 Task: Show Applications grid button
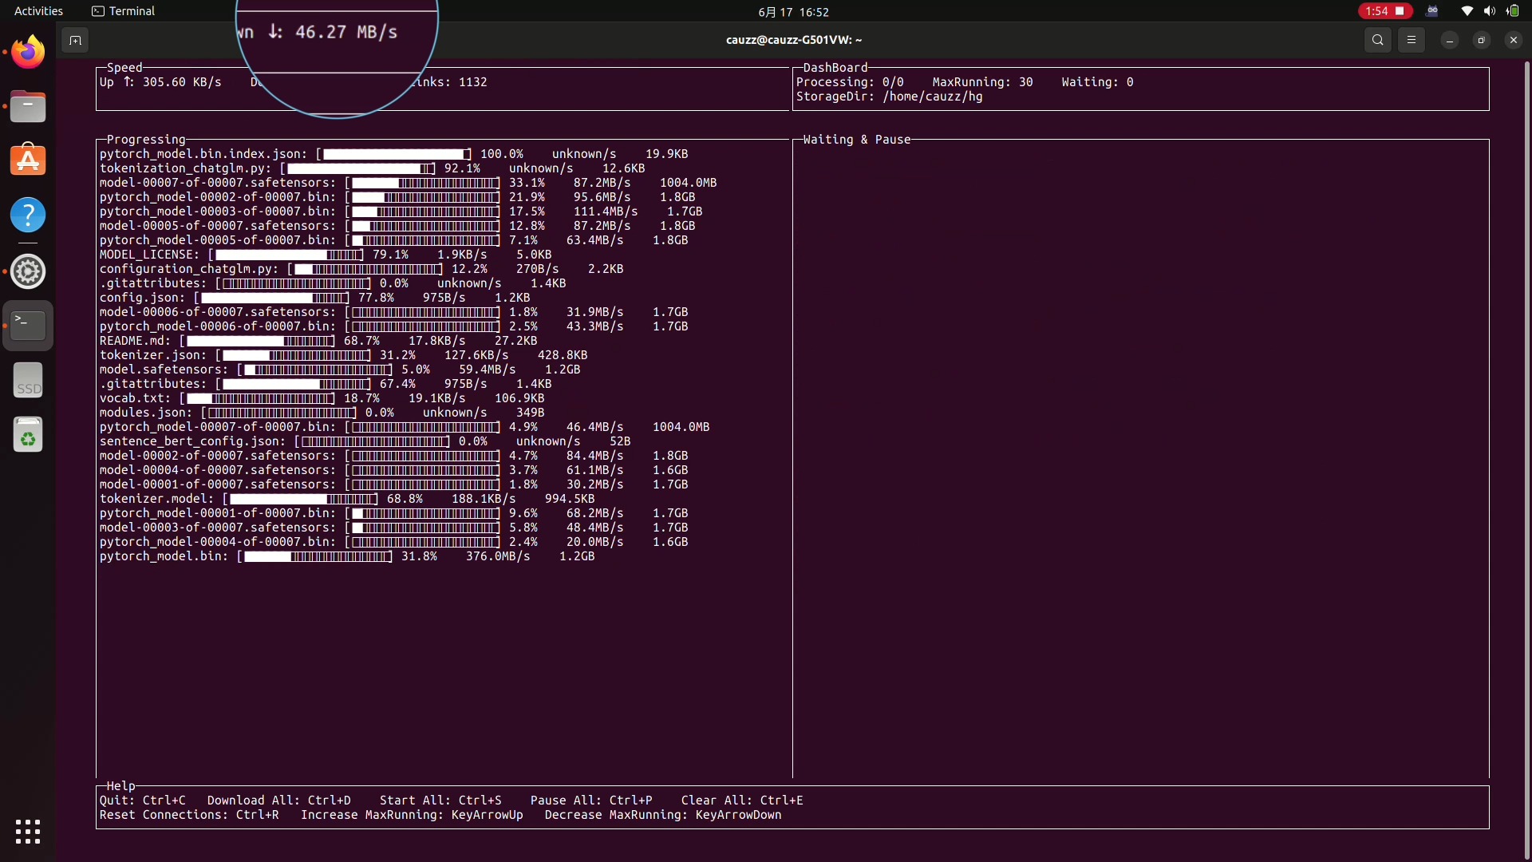coord(28,832)
